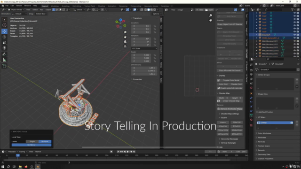Switch perspective/orthographic grid icon in viewport
The height and width of the screenshot is (169, 301).
(x=125, y=46)
